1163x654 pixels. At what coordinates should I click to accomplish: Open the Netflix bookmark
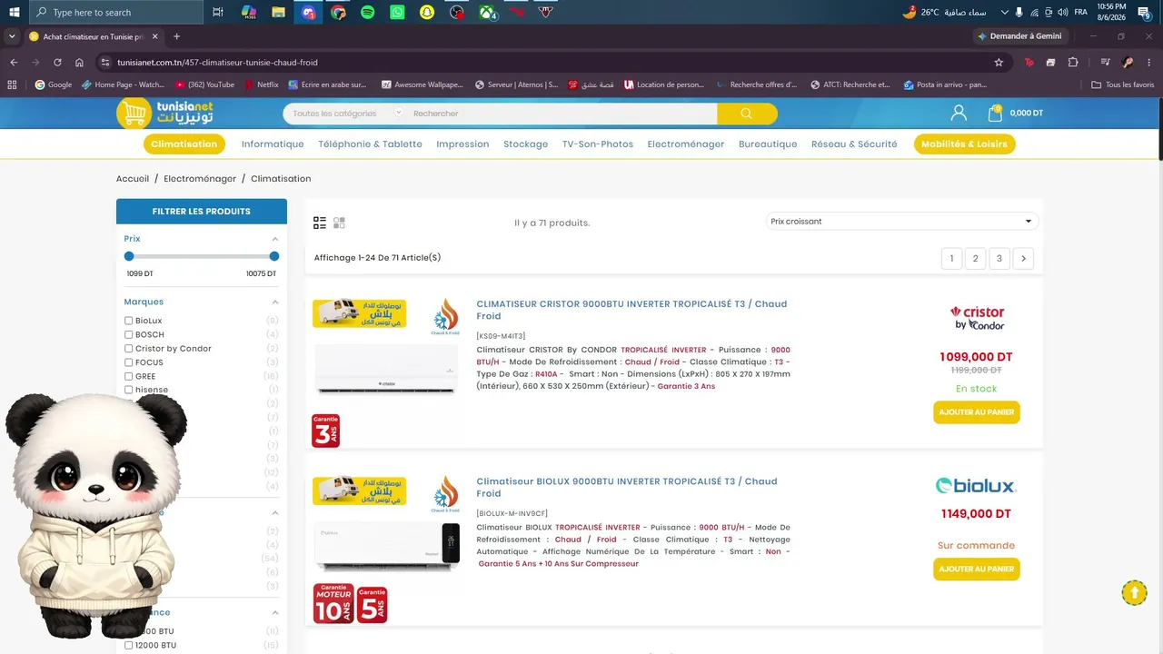pyautogui.click(x=261, y=84)
